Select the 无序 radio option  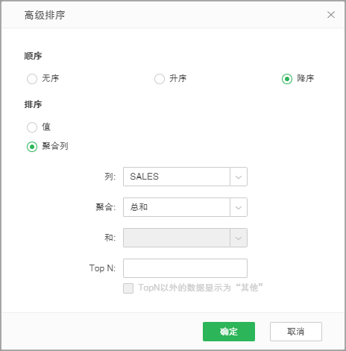pos(32,79)
